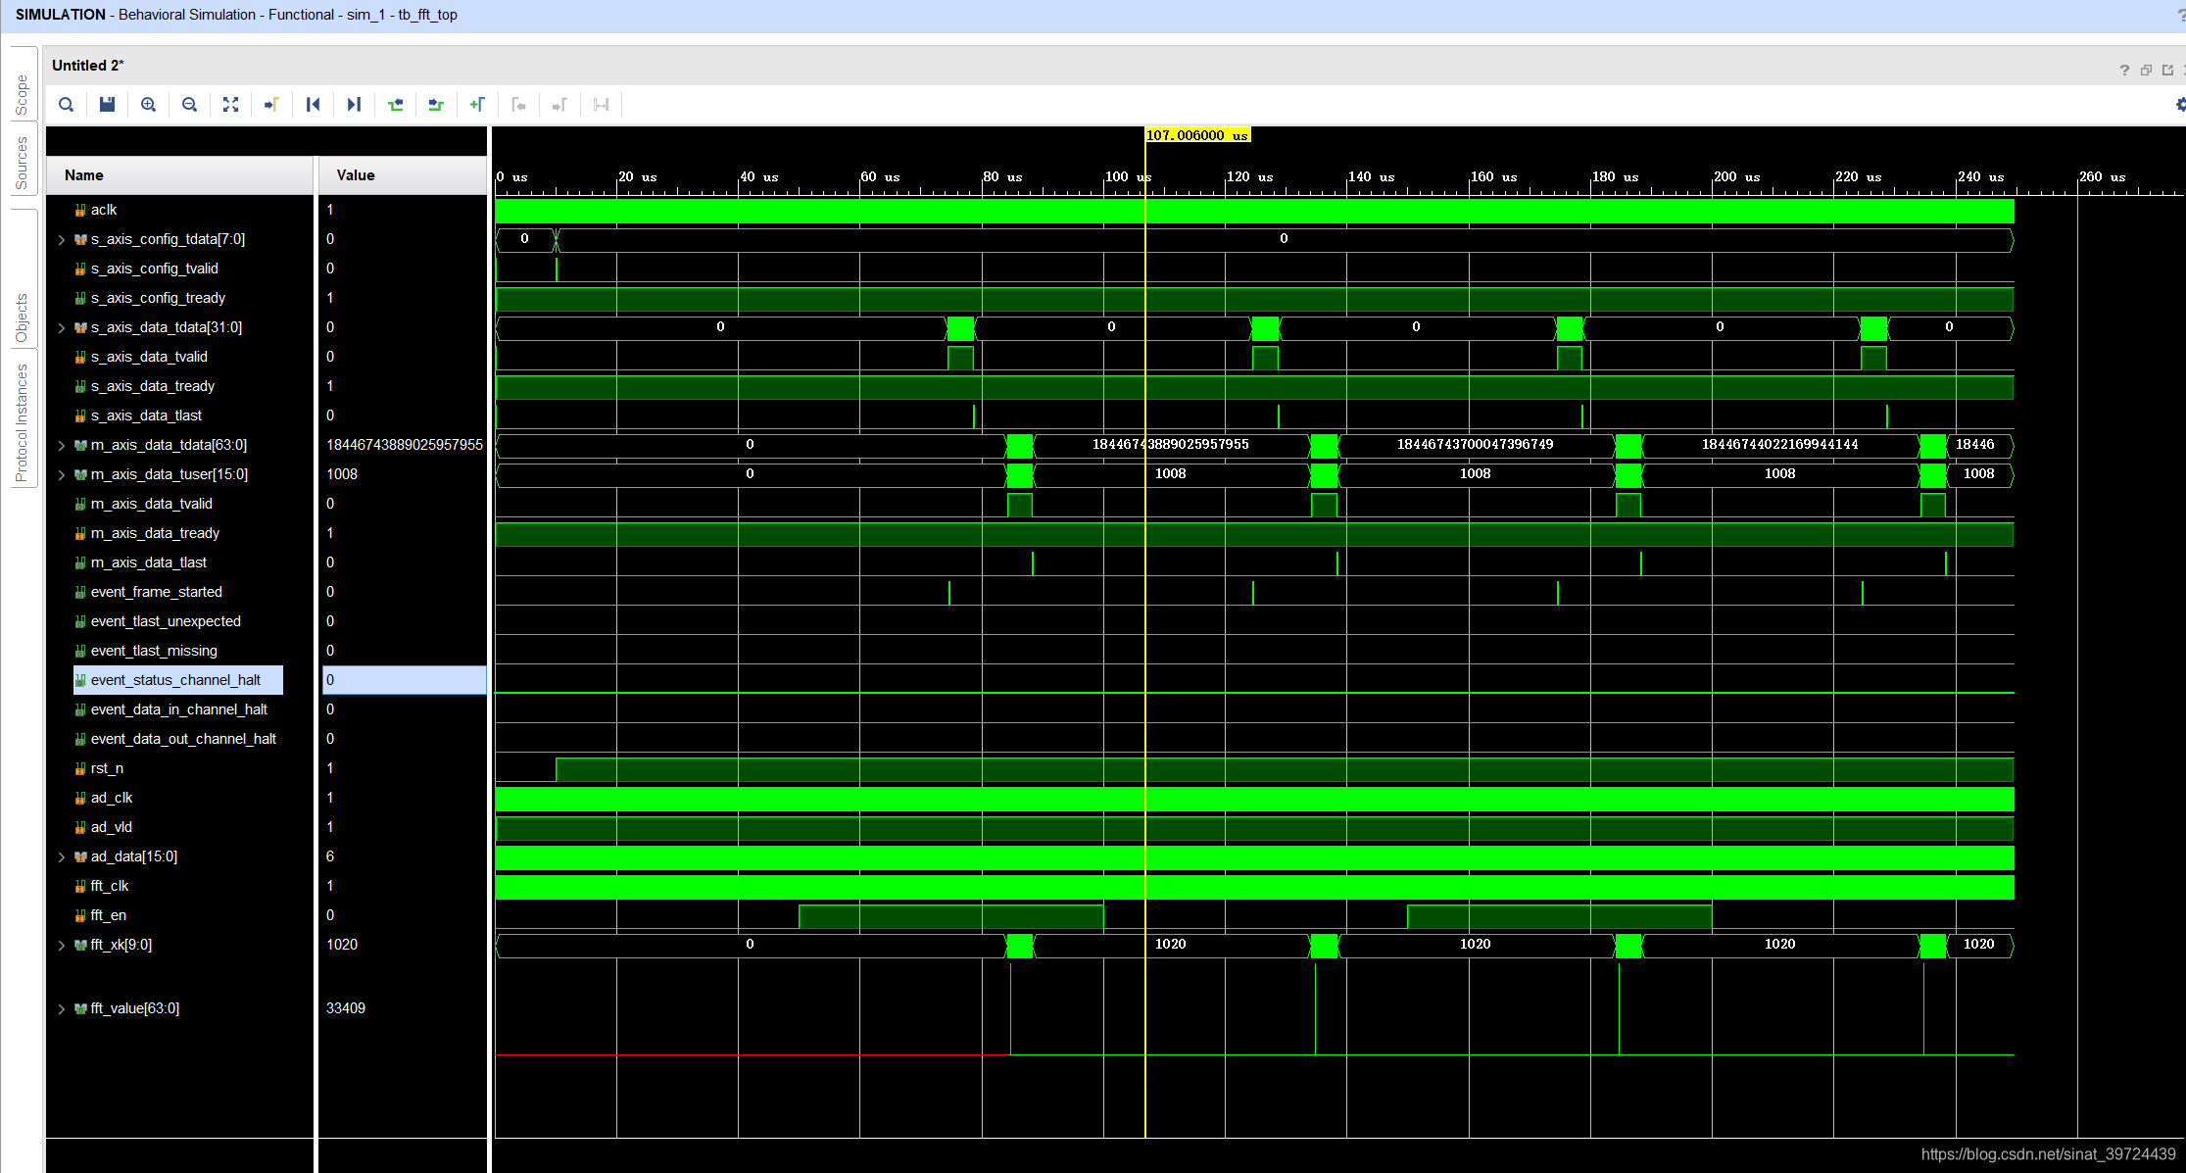The width and height of the screenshot is (2186, 1173).
Task: Click the Name column header
Action: coord(84,175)
